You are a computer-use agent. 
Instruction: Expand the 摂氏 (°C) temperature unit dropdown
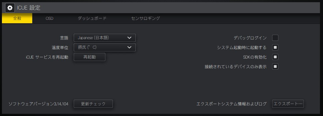click(x=105, y=47)
